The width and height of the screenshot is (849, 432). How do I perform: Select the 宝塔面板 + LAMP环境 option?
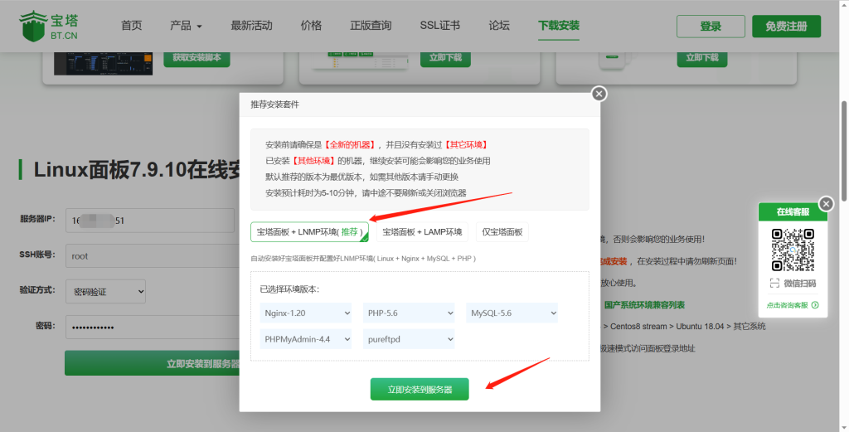pos(423,232)
